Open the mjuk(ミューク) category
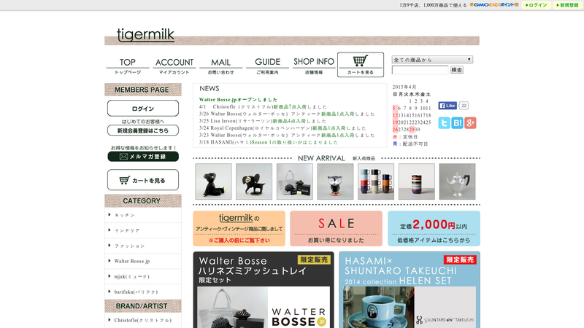Viewport: 584px width, 328px height. [132, 277]
